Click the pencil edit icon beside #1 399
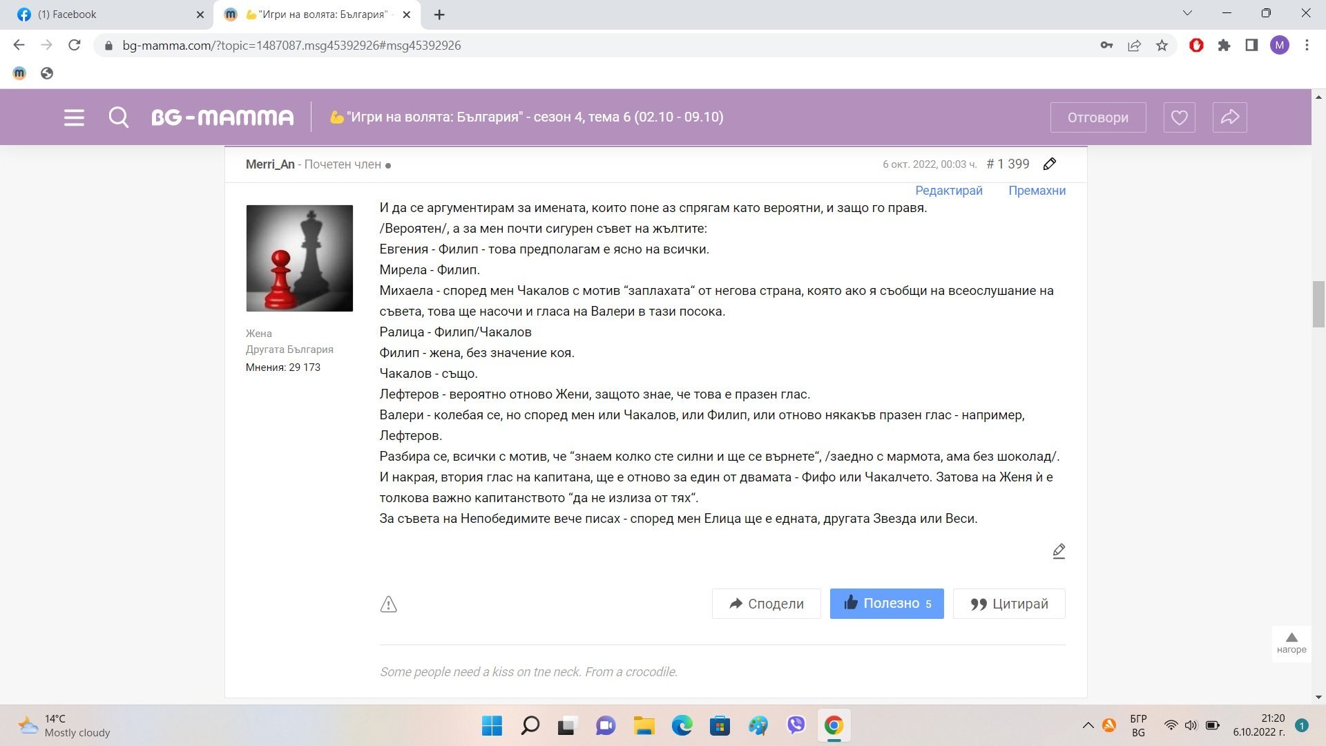Screen dimensions: 1326x746 pyautogui.click(x=1050, y=164)
